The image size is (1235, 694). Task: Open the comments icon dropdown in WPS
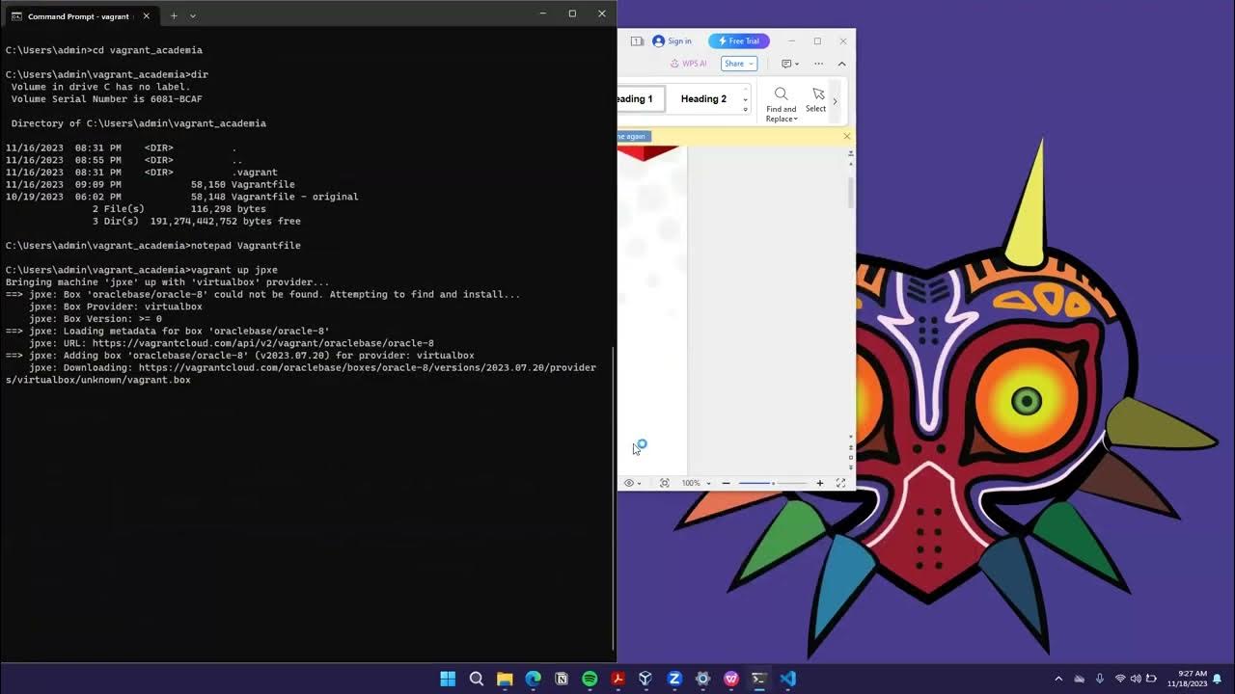[x=789, y=64]
